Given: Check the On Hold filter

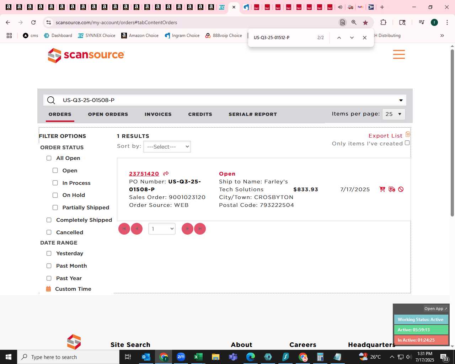Looking at the screenshot, I should click(55, 195).
